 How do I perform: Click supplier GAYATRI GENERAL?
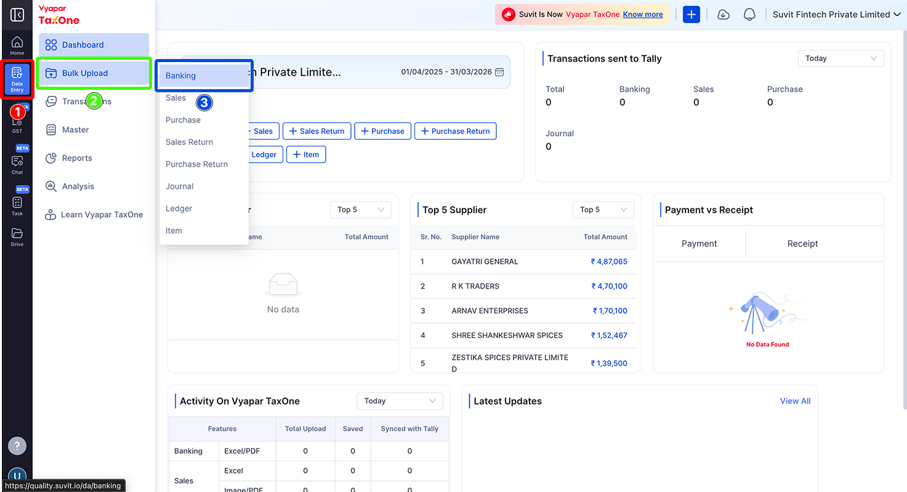(485, 261)
